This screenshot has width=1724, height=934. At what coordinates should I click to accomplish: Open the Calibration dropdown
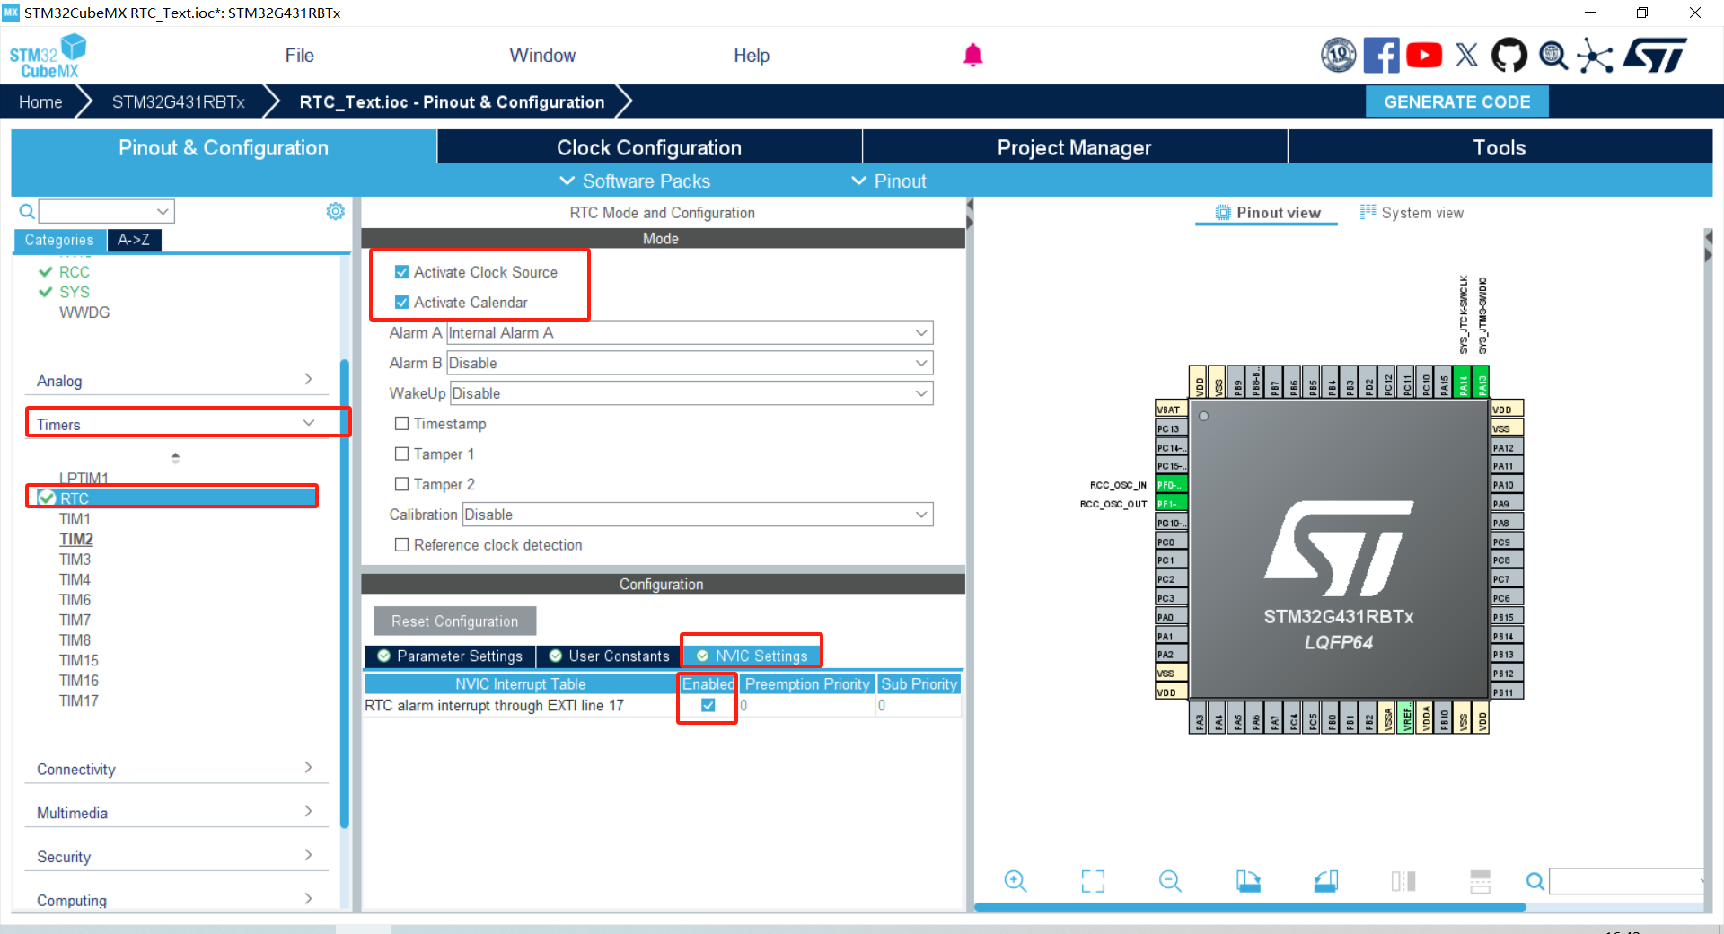tap(698, 515)
